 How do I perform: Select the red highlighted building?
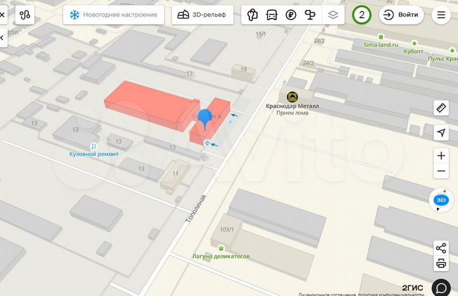coord(152,104)
